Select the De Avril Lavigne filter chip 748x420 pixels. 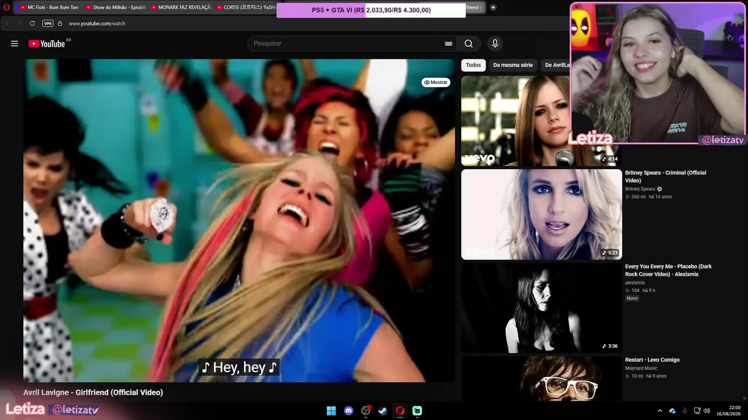tap(555, 65)
